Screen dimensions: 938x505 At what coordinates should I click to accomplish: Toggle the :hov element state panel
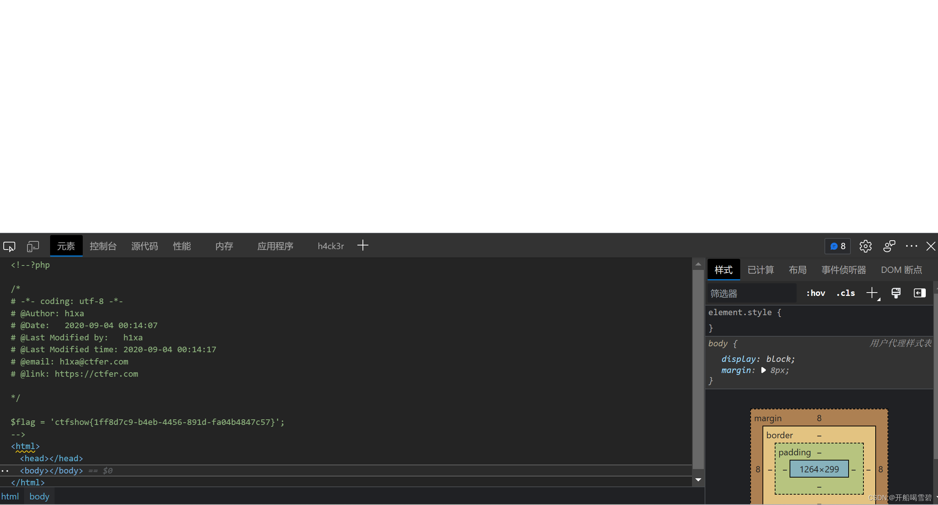[x=815, y=293]
